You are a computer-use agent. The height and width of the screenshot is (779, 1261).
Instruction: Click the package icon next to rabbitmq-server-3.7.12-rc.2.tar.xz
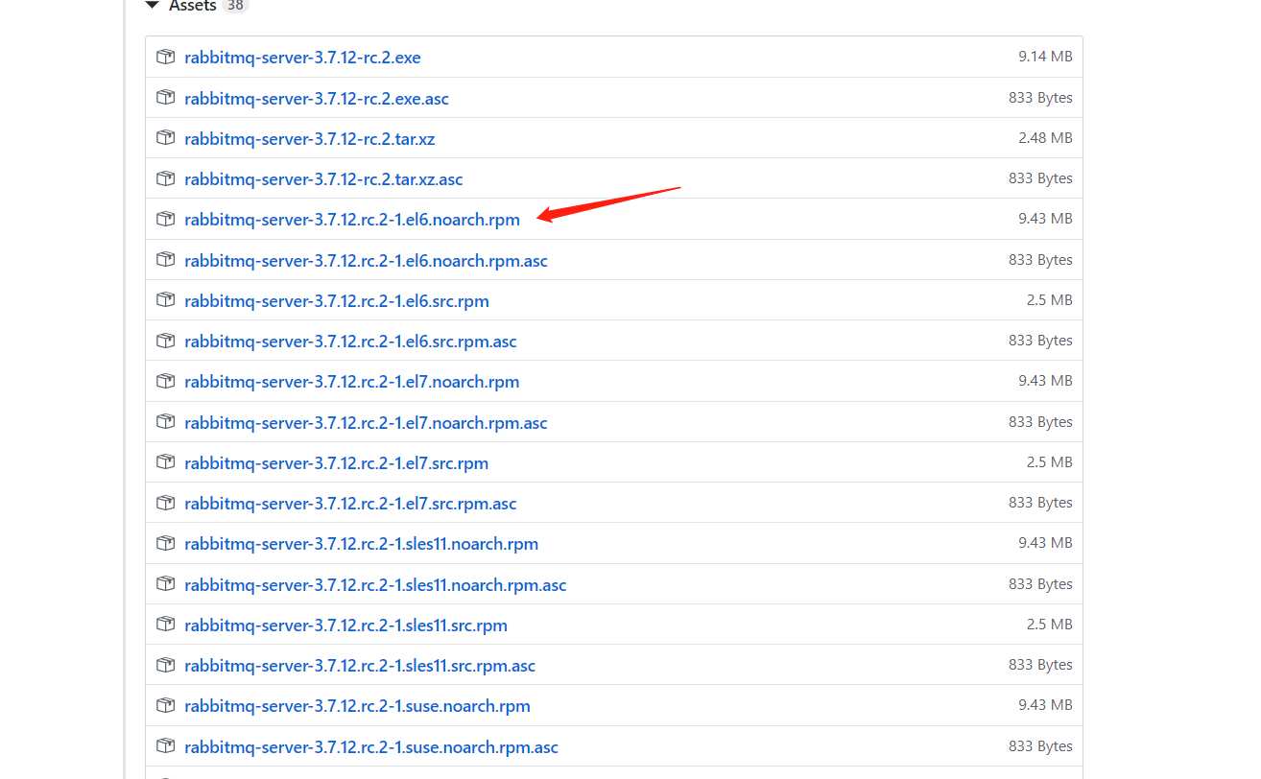[166, 138]
